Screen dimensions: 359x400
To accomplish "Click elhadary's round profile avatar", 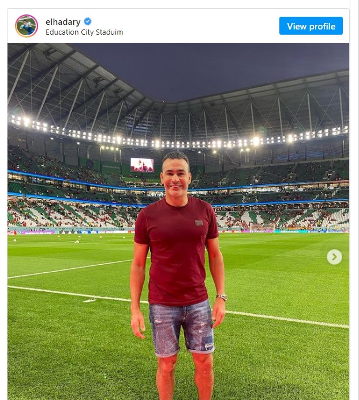I will [27, 26].
